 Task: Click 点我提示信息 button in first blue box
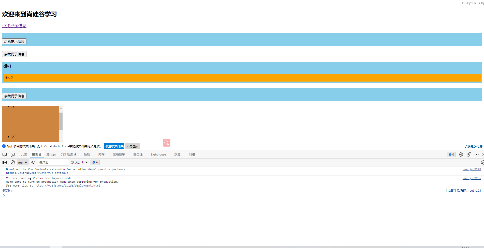point(14,41)
